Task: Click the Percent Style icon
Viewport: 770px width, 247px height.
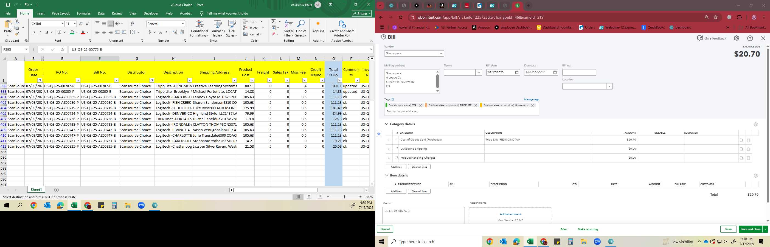Action: click(x=161, y=32)
